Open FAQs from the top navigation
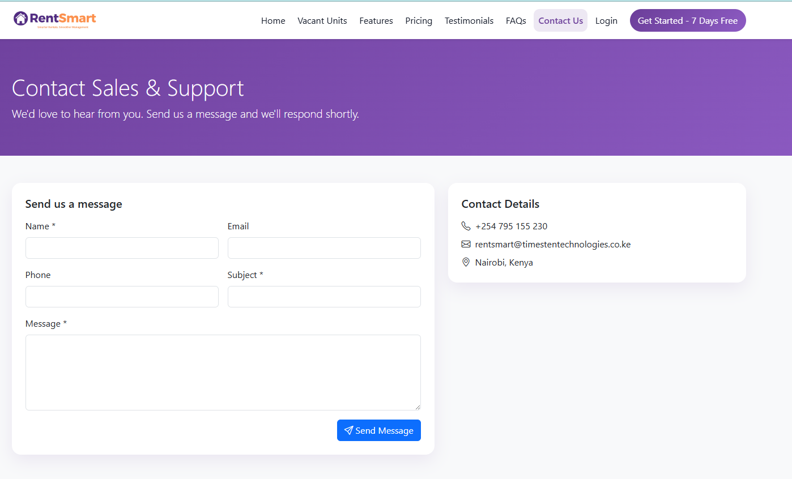The width and height of the screenshot is (792, 479). coord(516,20)
